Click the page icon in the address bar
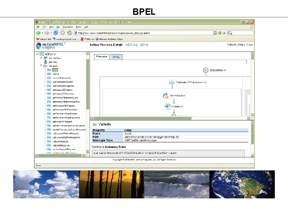 pos(76,33)
